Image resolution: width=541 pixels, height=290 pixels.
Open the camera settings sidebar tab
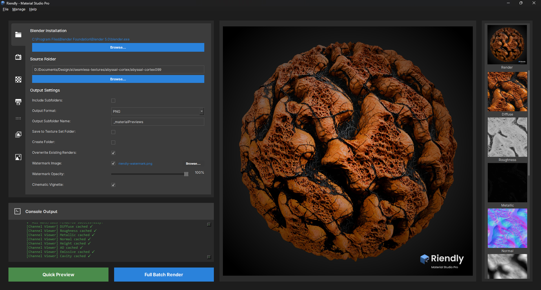18,57
